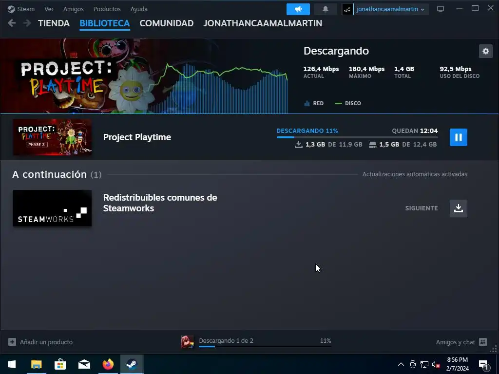Viewport: 499px width, 374px height.
Task: Open the JONATHANCAAMALMARTIN profile tab
Action: [x=263, y=23]
